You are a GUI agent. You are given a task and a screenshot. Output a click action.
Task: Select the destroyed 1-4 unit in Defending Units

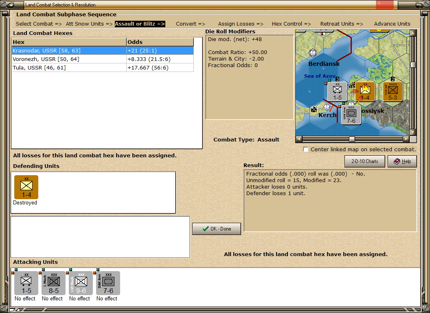[26, 187]
